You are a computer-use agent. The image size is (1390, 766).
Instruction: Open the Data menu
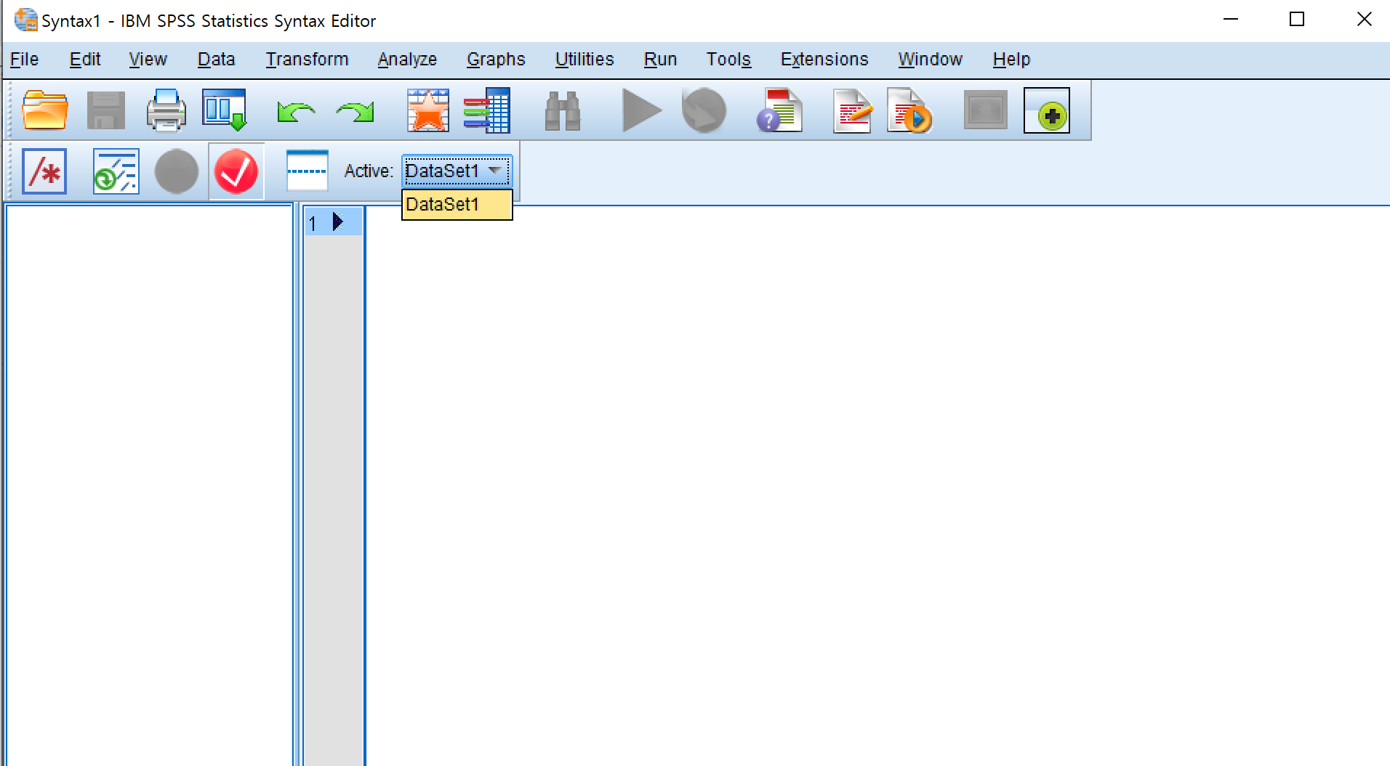(x=216, y=60)
